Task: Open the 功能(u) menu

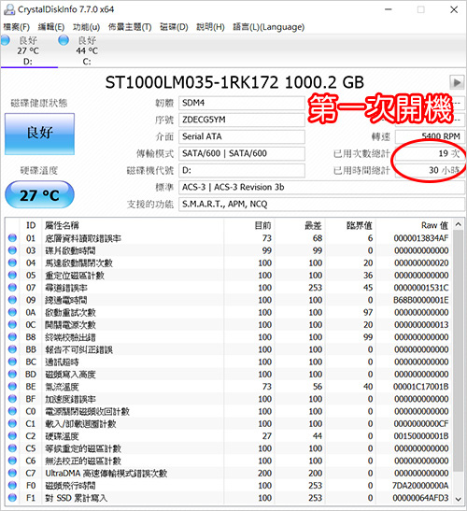Action: [86, 27]
